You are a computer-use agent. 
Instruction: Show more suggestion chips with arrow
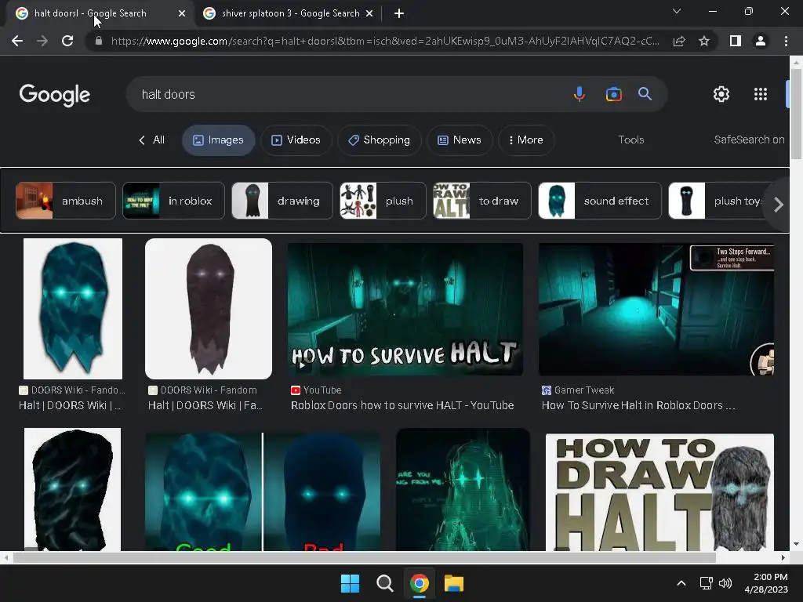[779, 205]
